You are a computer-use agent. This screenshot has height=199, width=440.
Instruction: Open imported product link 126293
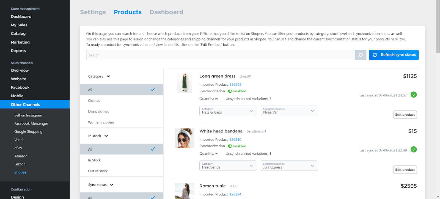235,85
